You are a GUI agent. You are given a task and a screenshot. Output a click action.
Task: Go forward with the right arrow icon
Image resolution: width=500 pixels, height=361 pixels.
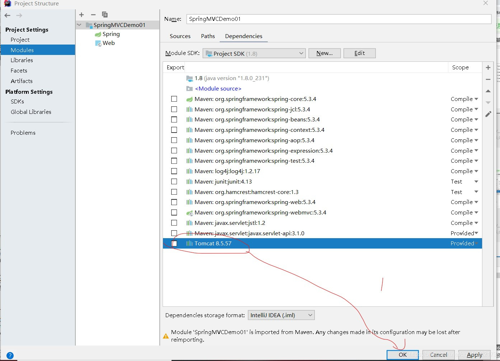point(19,15)
